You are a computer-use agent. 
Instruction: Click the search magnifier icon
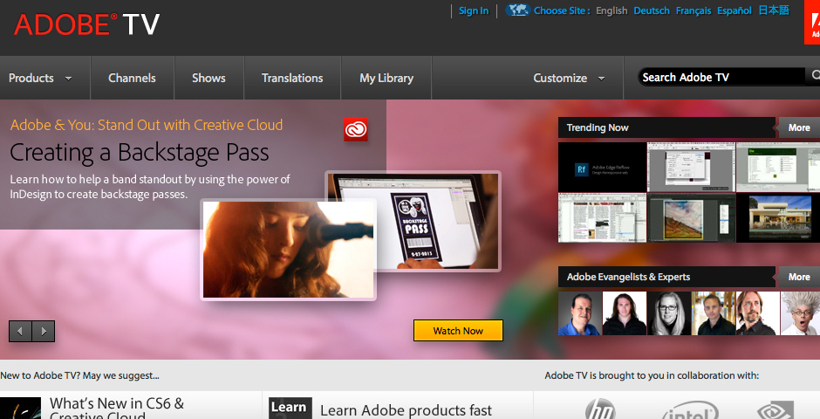(x=816, y=76)
